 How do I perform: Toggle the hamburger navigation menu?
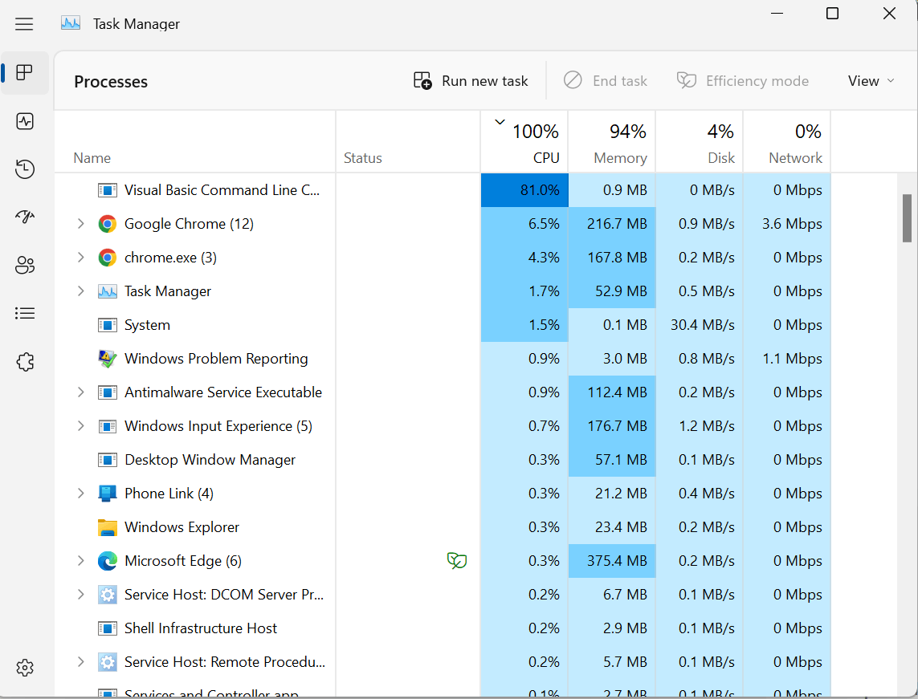pos(25,24)
